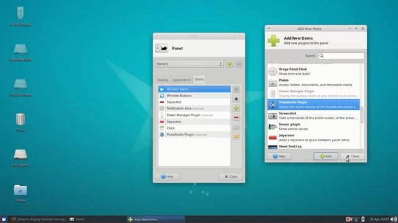
Task: Select greyed Power Manager Plugin in plugin list
Action: (x=313, y=94)
